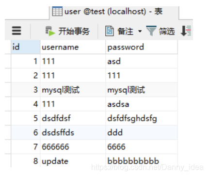Image resolution: width=208 pixels, height=176 pixels.
Task: Select username cell in row 1
Action: point(73,61)
